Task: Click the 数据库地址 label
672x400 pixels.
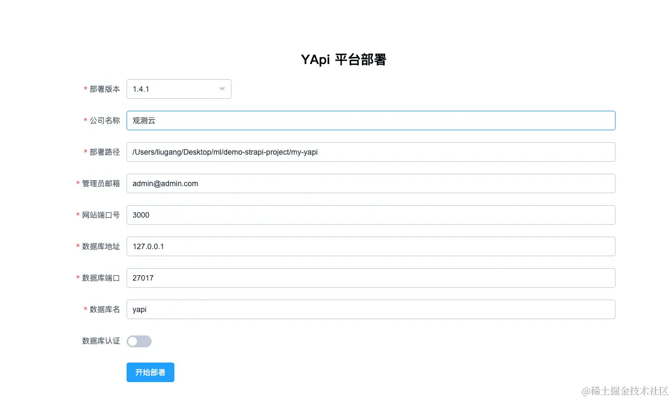Action: [101, 246]
